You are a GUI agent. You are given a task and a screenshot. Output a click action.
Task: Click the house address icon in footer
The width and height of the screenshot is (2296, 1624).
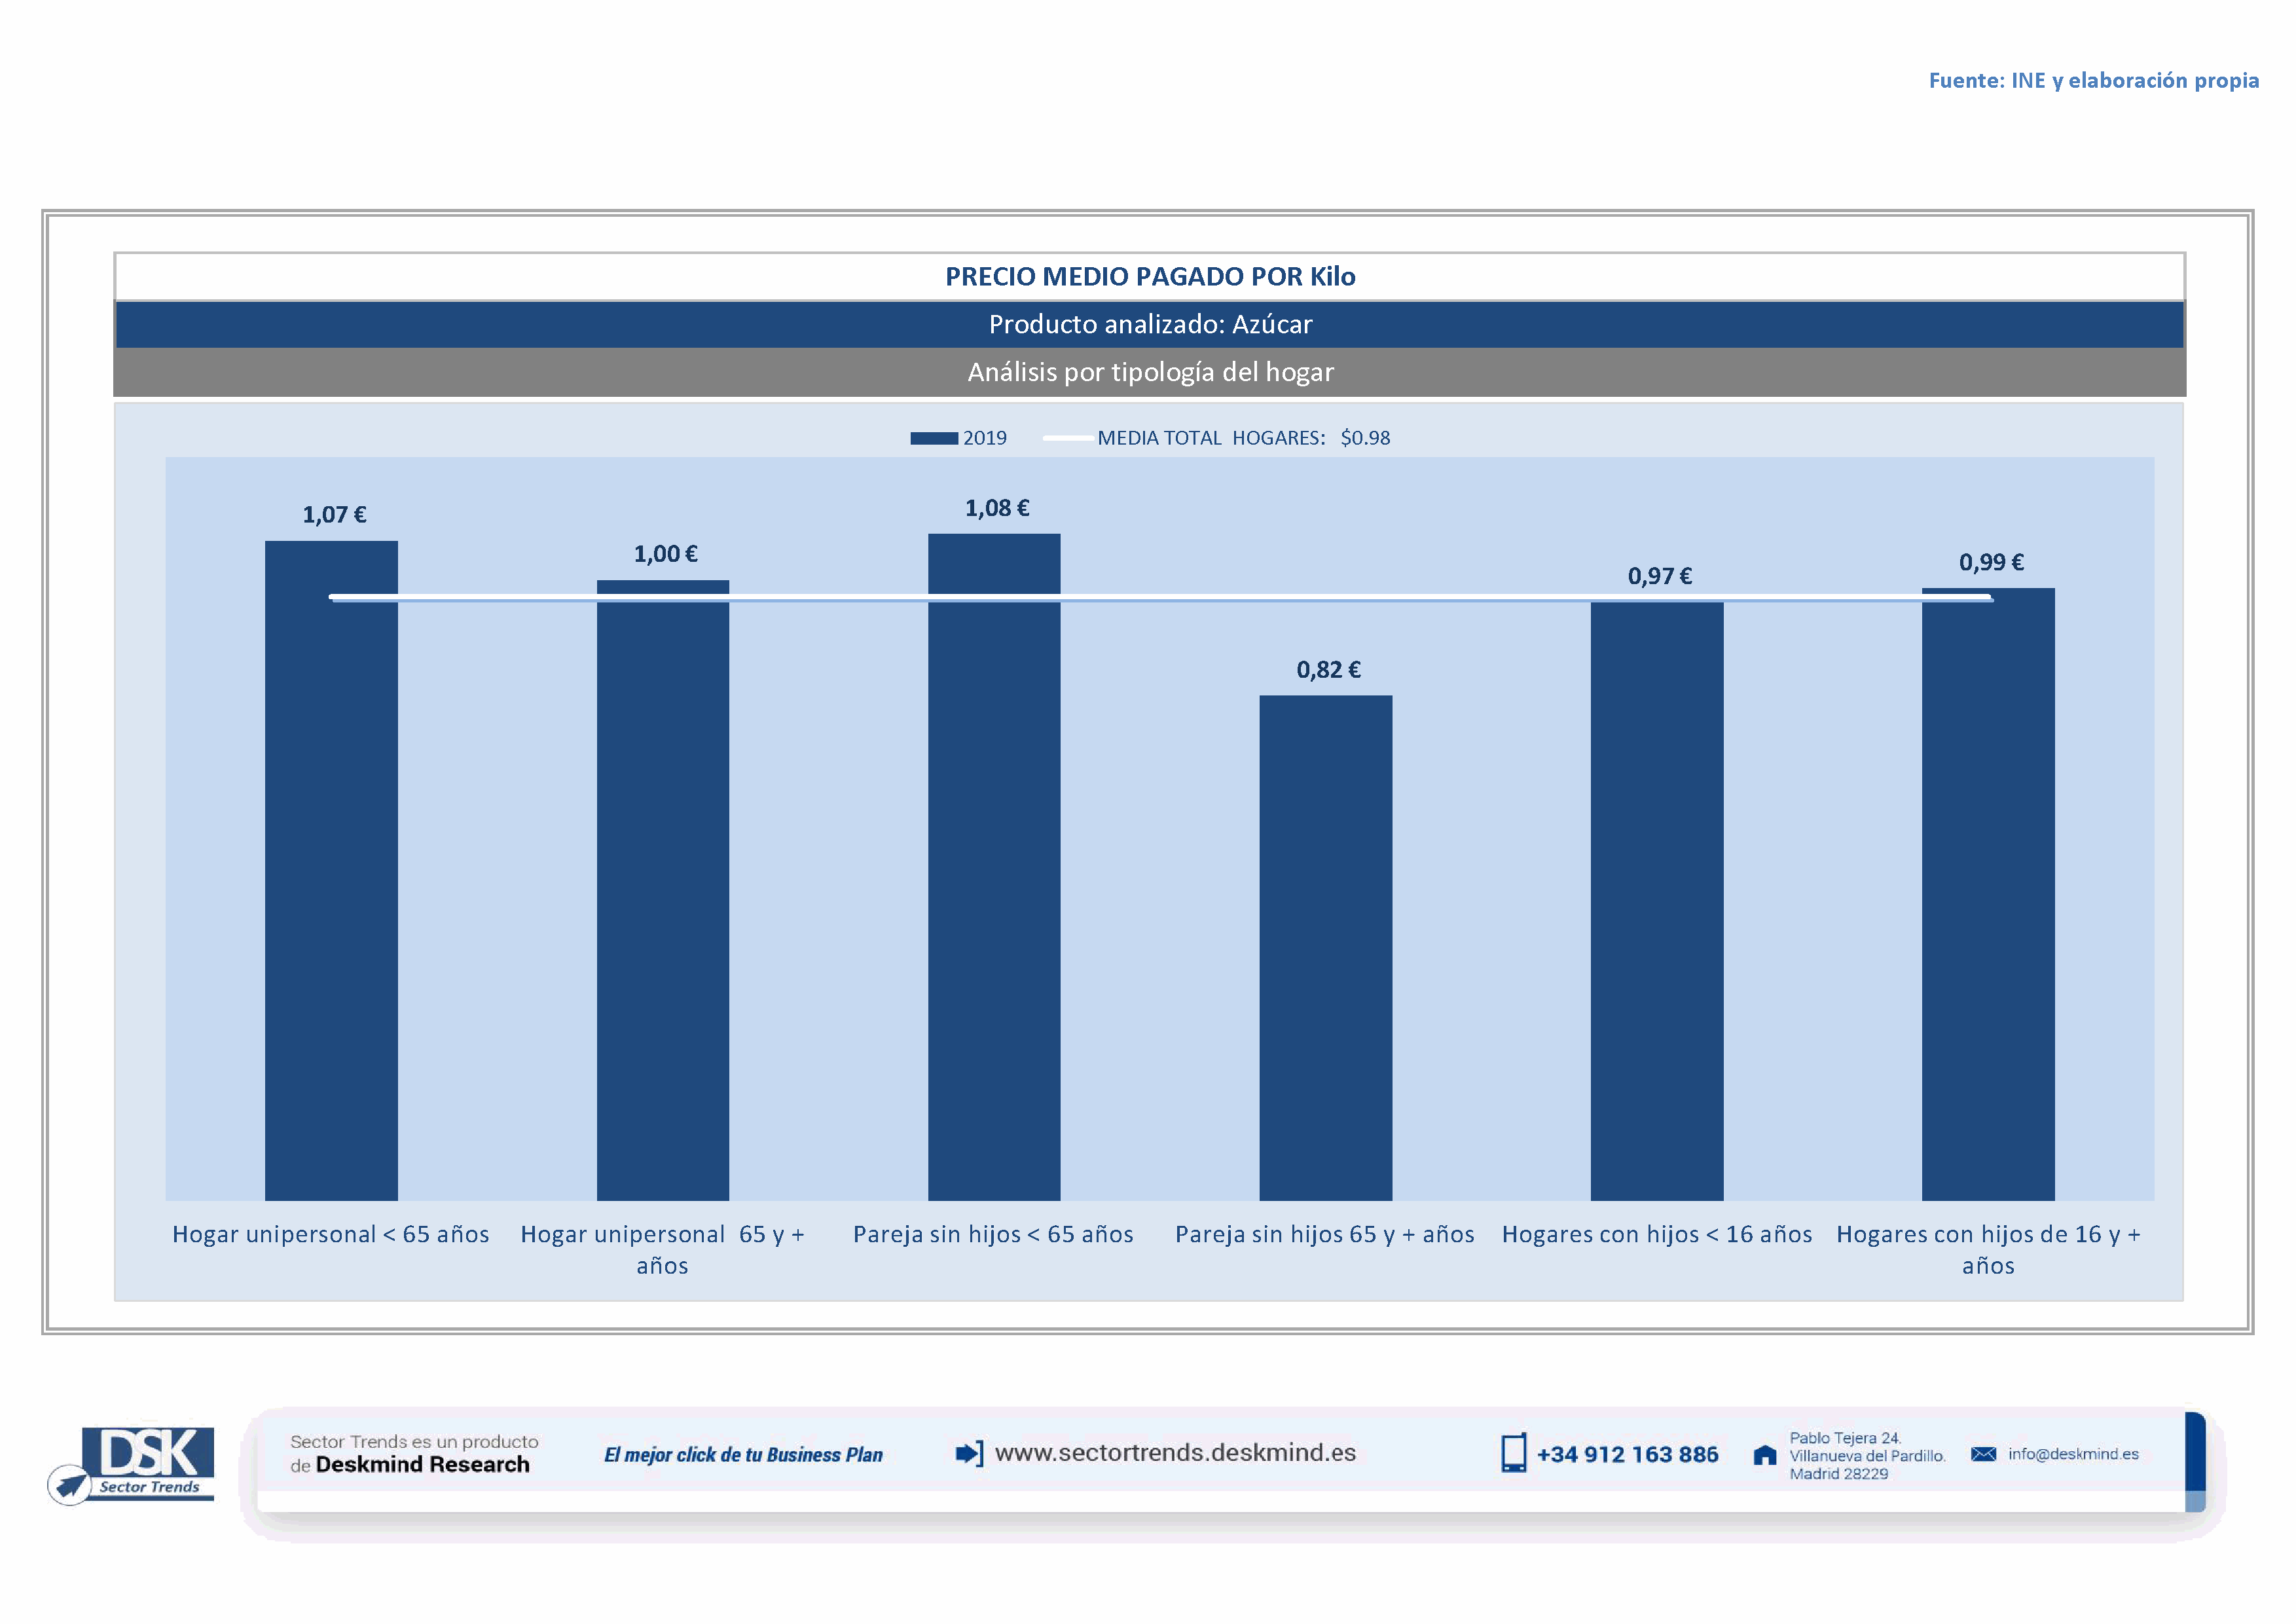click(x=1765, y=1455)
